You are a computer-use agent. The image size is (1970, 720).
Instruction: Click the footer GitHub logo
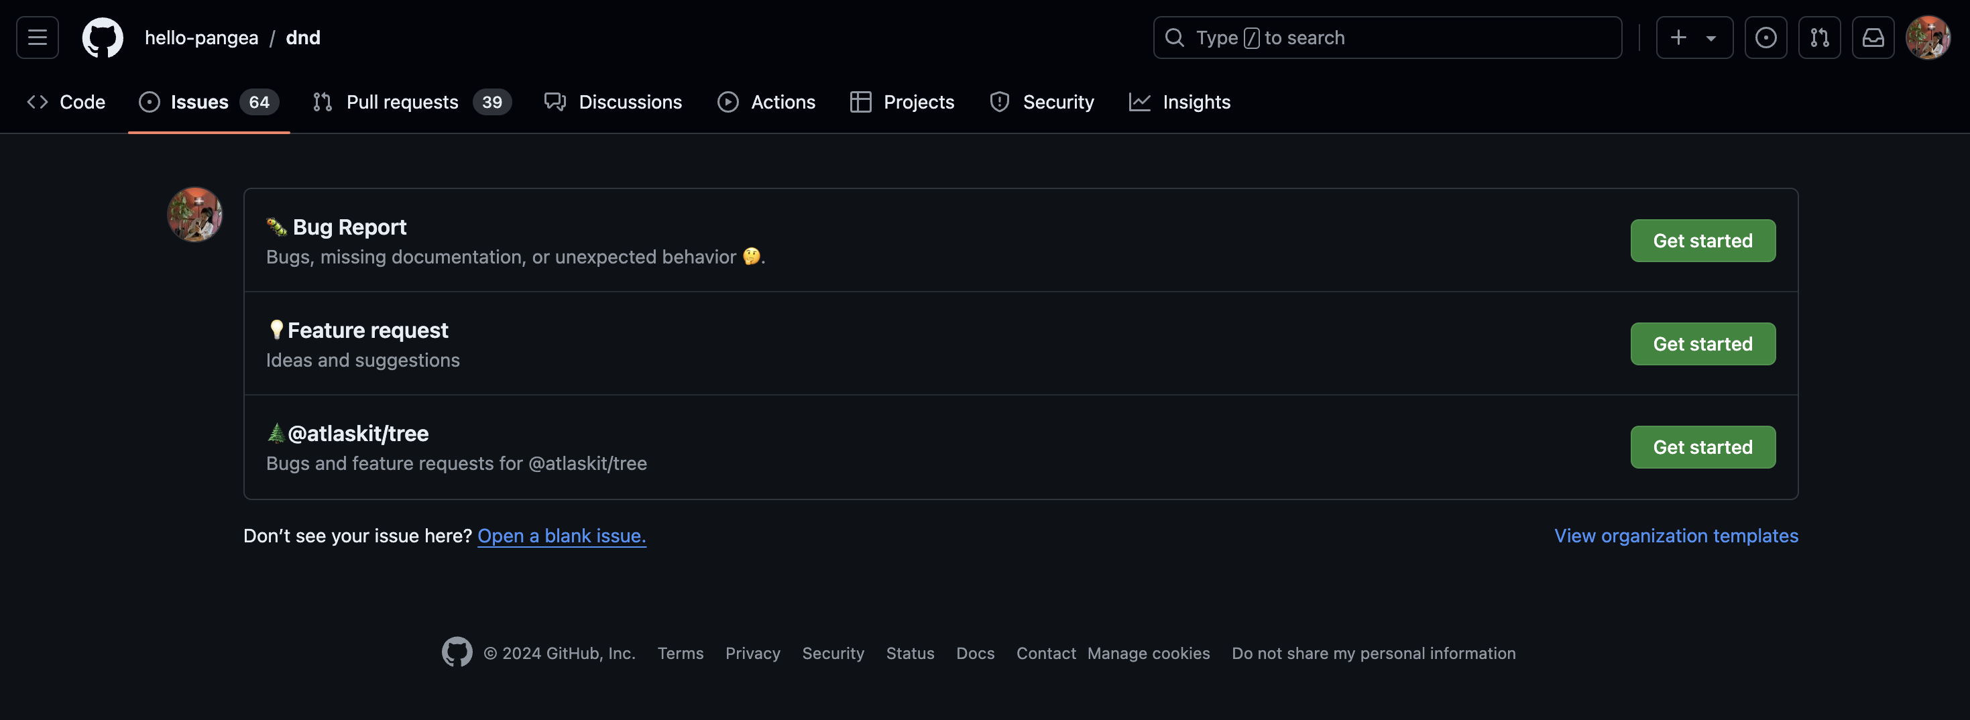pyautogui.click(x=457, y=652)
